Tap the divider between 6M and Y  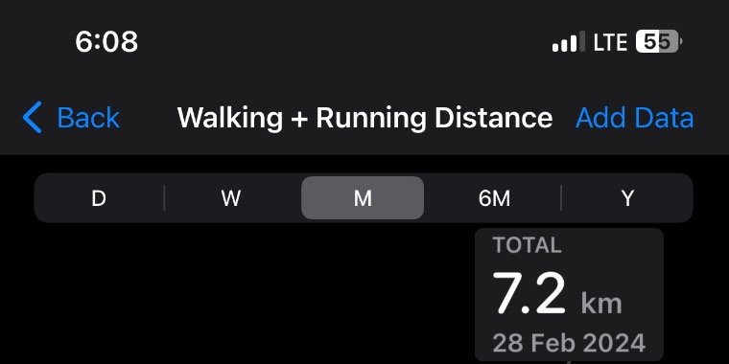[x=561, y=197]
